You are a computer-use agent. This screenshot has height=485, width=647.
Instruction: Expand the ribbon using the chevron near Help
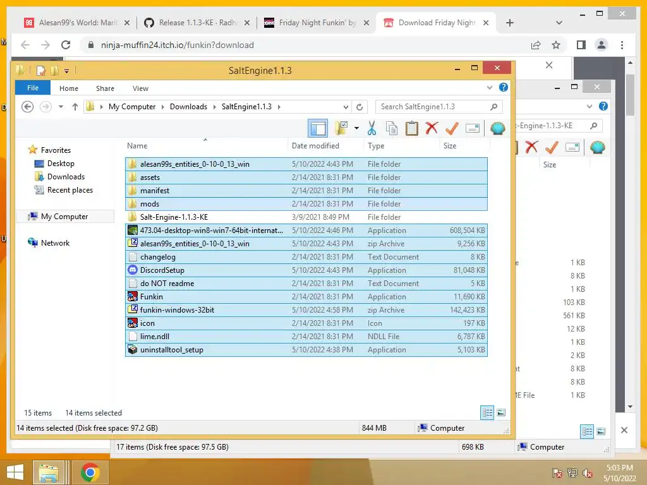click(490, 87)
